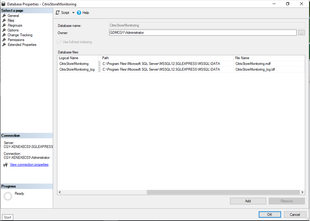This screenshot has height=221, width=310.
Task: Click the database icon in title bar
Action: 3,4
